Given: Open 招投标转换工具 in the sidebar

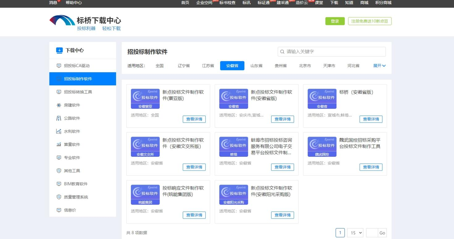Looking at the screenshot, I should click(x=78, y=92).
